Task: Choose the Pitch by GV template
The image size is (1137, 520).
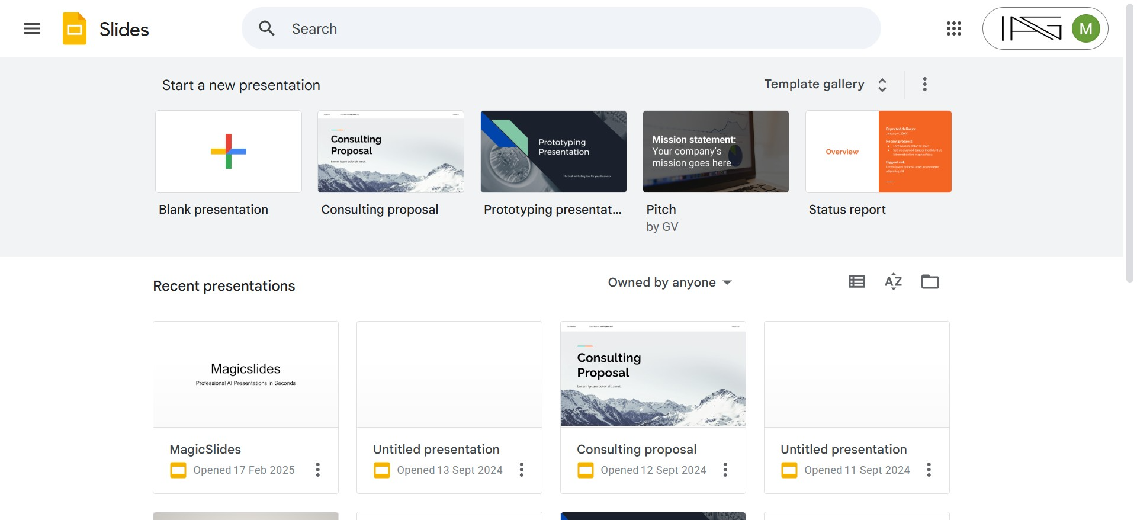Action: click(715, 152)
